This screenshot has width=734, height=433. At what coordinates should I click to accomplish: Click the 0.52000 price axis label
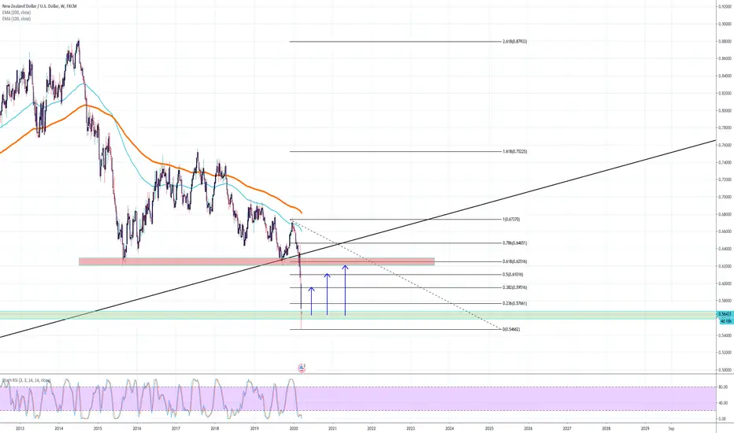click(x=725, y=353)
